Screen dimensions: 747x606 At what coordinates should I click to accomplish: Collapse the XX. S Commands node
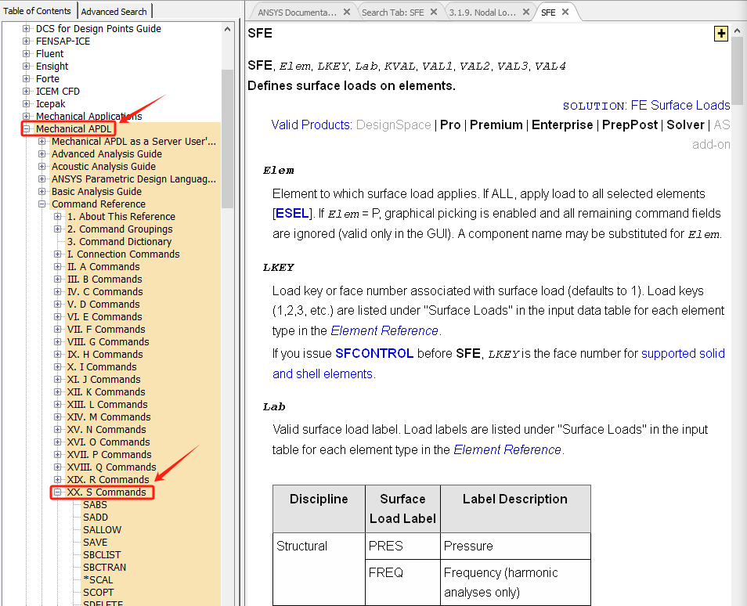tap(58, 492)
